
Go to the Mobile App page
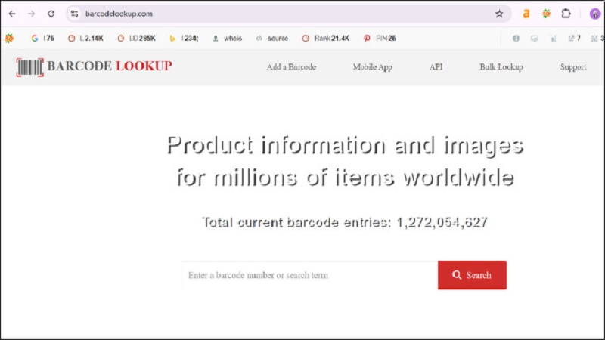372,67
